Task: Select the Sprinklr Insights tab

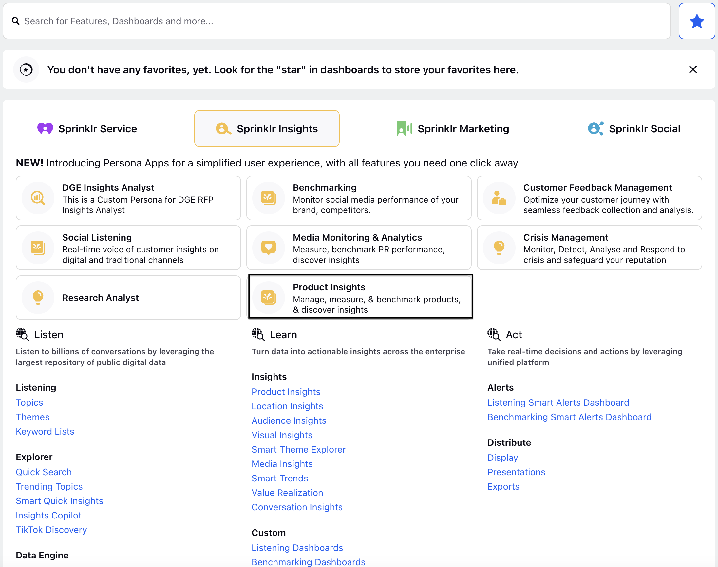Action: point(267,128)
